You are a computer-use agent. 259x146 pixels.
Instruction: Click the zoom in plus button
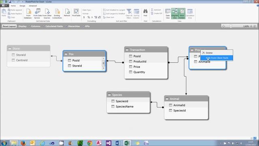pos(251,26)
